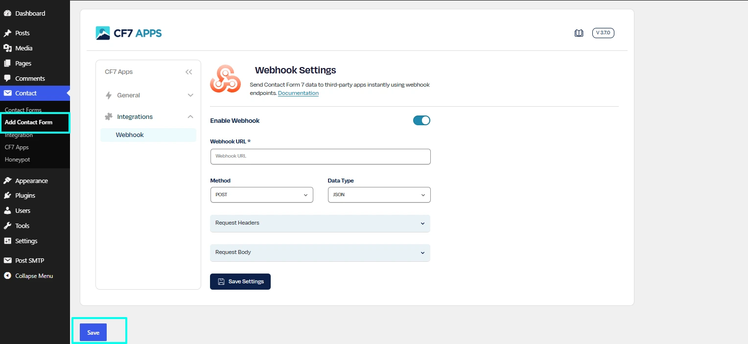748x344 pixels.
Task: Open the Honeypot submenu item
Action: pyautogui.click(x=18, y=160)
